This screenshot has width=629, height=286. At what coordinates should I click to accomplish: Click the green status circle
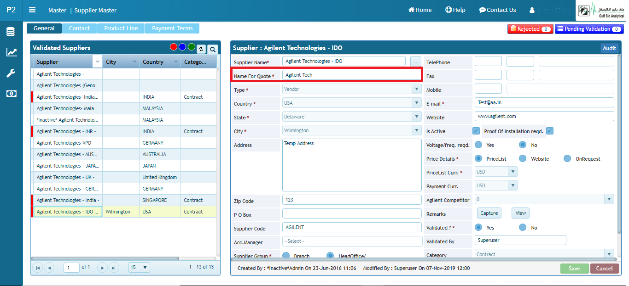click(192, 47)
